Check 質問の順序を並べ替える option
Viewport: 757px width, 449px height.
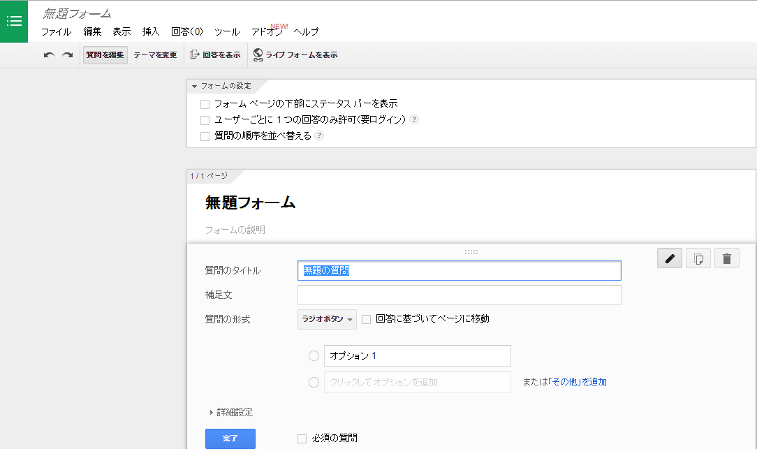(x=205, y=137)
